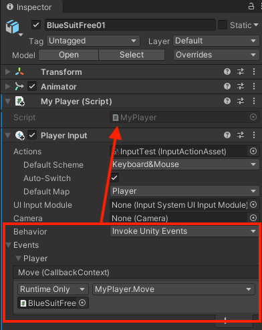Open the Player Input three-dot context menu

[254, 135]
